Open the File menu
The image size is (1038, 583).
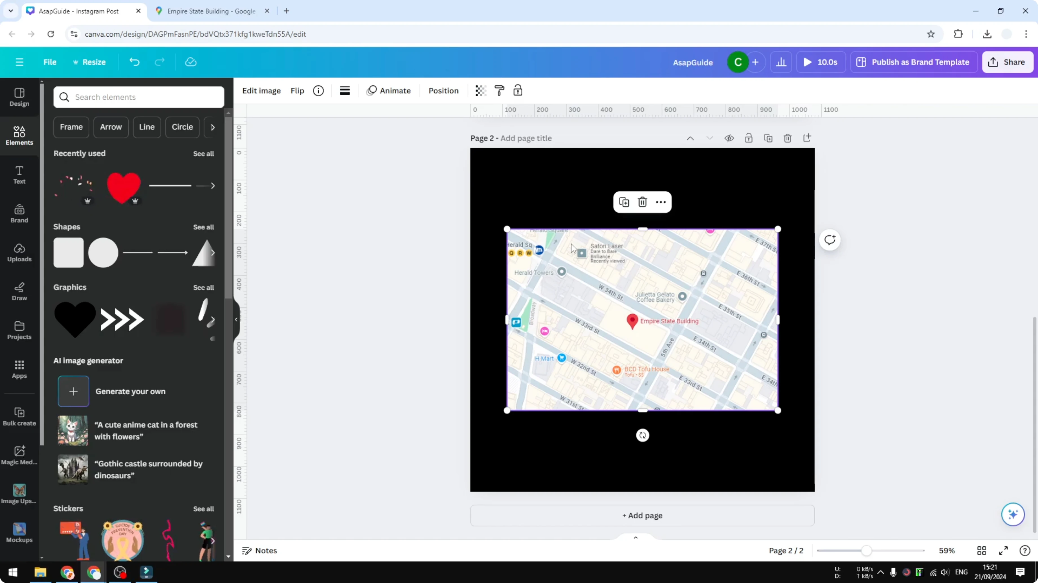[x=50, y=62]
